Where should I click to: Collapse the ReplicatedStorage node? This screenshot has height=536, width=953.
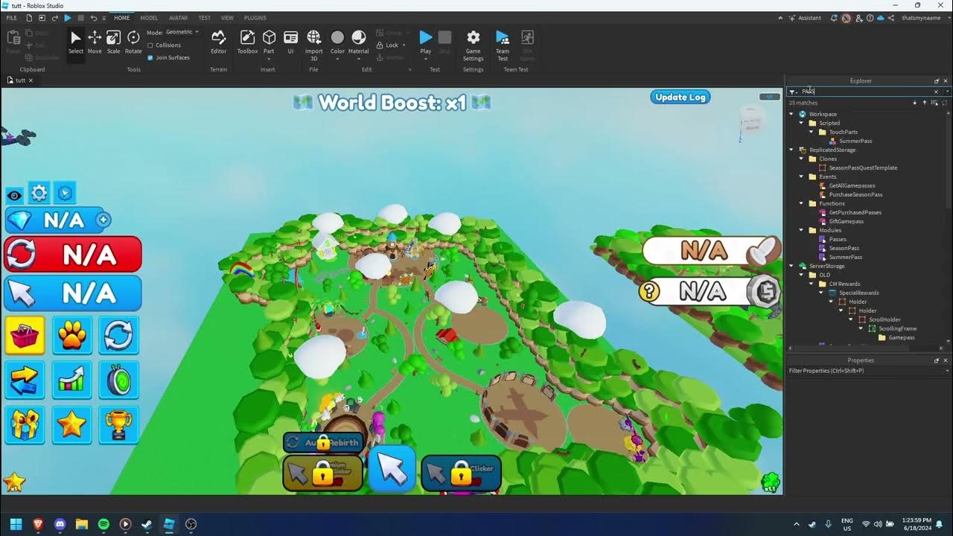click(792, 150)
